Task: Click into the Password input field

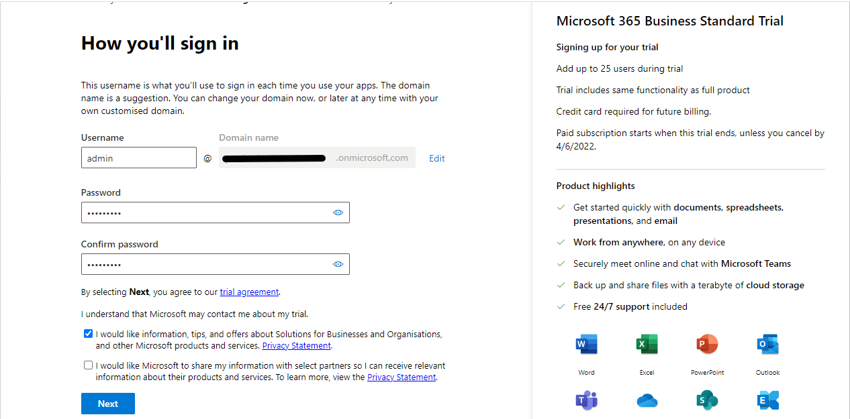Action: point(216,213)
